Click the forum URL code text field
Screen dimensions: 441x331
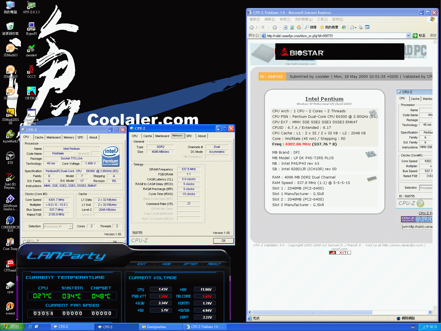(417, 227)
